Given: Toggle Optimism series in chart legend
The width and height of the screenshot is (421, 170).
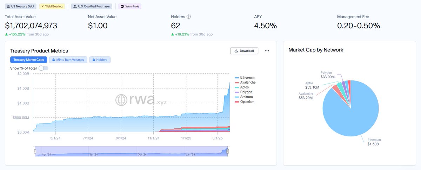Looking at the screenshot, I should point(245,102).
